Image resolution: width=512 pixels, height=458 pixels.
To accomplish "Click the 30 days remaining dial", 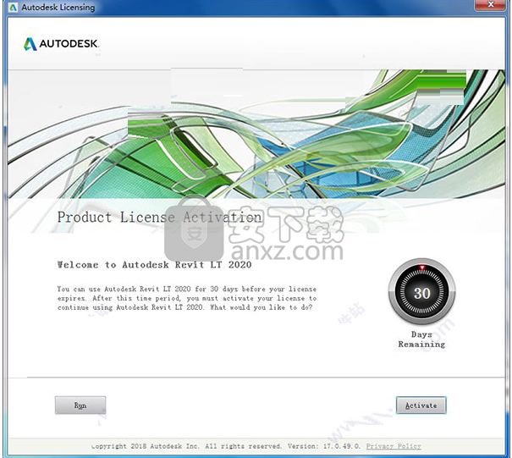I will click(x=422, y=292).
